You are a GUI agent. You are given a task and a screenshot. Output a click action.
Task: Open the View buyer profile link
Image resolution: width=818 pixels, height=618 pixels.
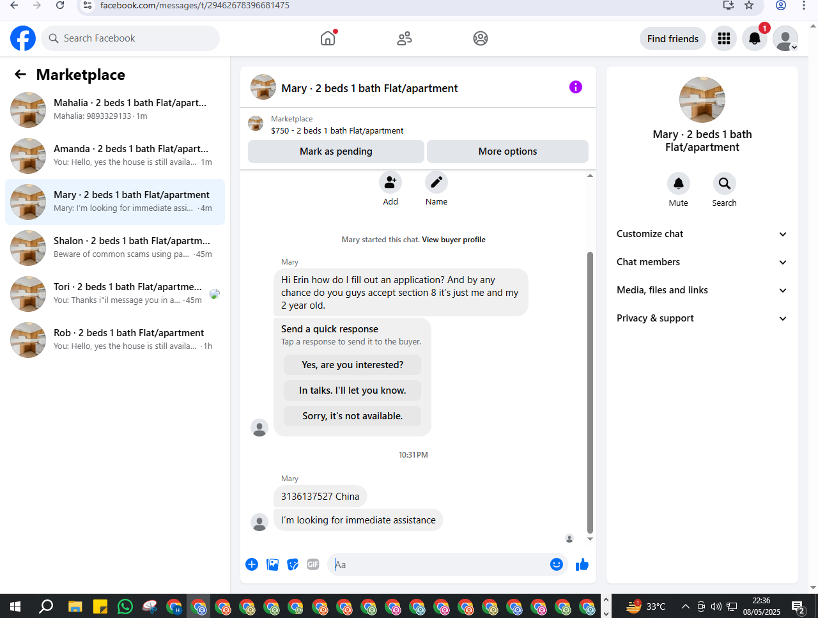tap(454, 240)
